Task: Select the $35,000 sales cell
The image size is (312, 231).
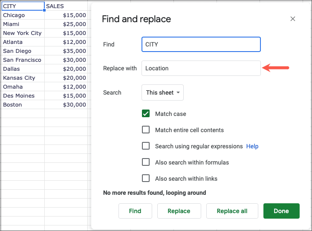Action: coord(66,51)
